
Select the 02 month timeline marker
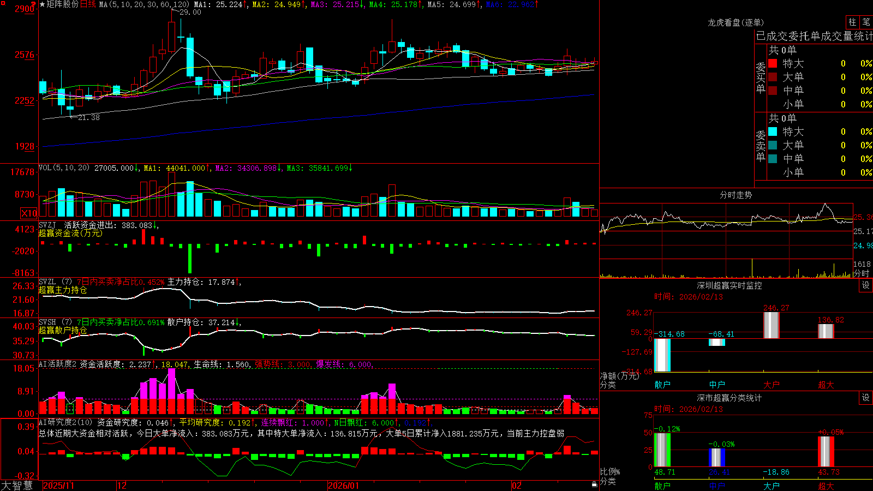coord(517,486)
